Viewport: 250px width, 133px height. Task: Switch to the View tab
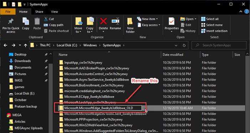pos(54,12)
